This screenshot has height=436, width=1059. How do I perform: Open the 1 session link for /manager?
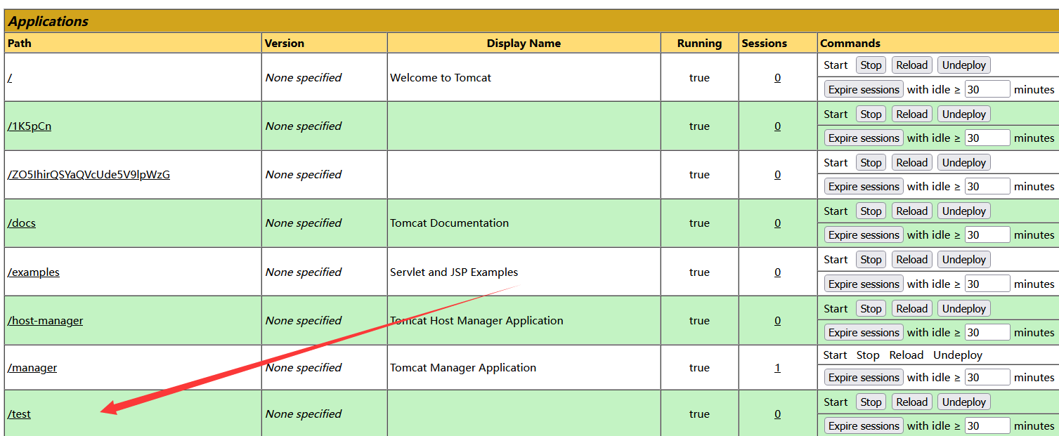click(x=777, y=368)
